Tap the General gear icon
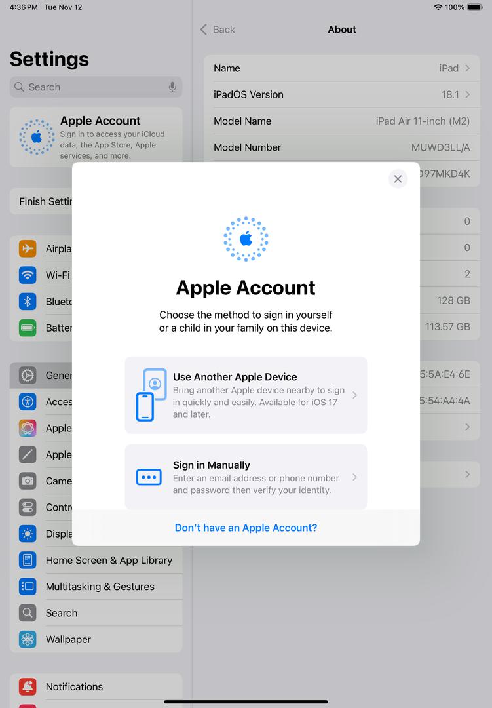 28,375
